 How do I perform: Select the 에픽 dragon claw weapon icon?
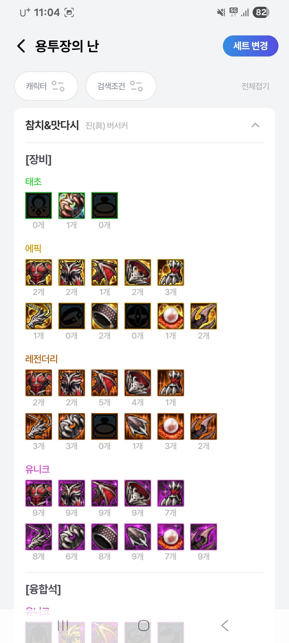[39, 316]
